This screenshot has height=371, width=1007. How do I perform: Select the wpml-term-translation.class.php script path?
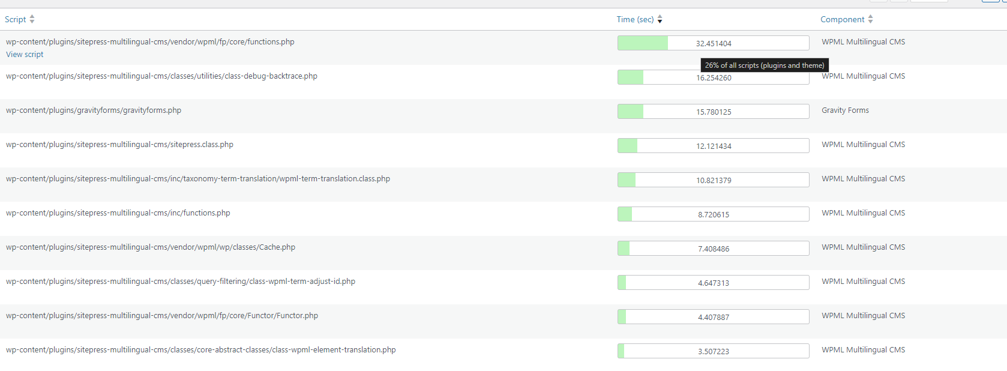click(x=198, y=179)
